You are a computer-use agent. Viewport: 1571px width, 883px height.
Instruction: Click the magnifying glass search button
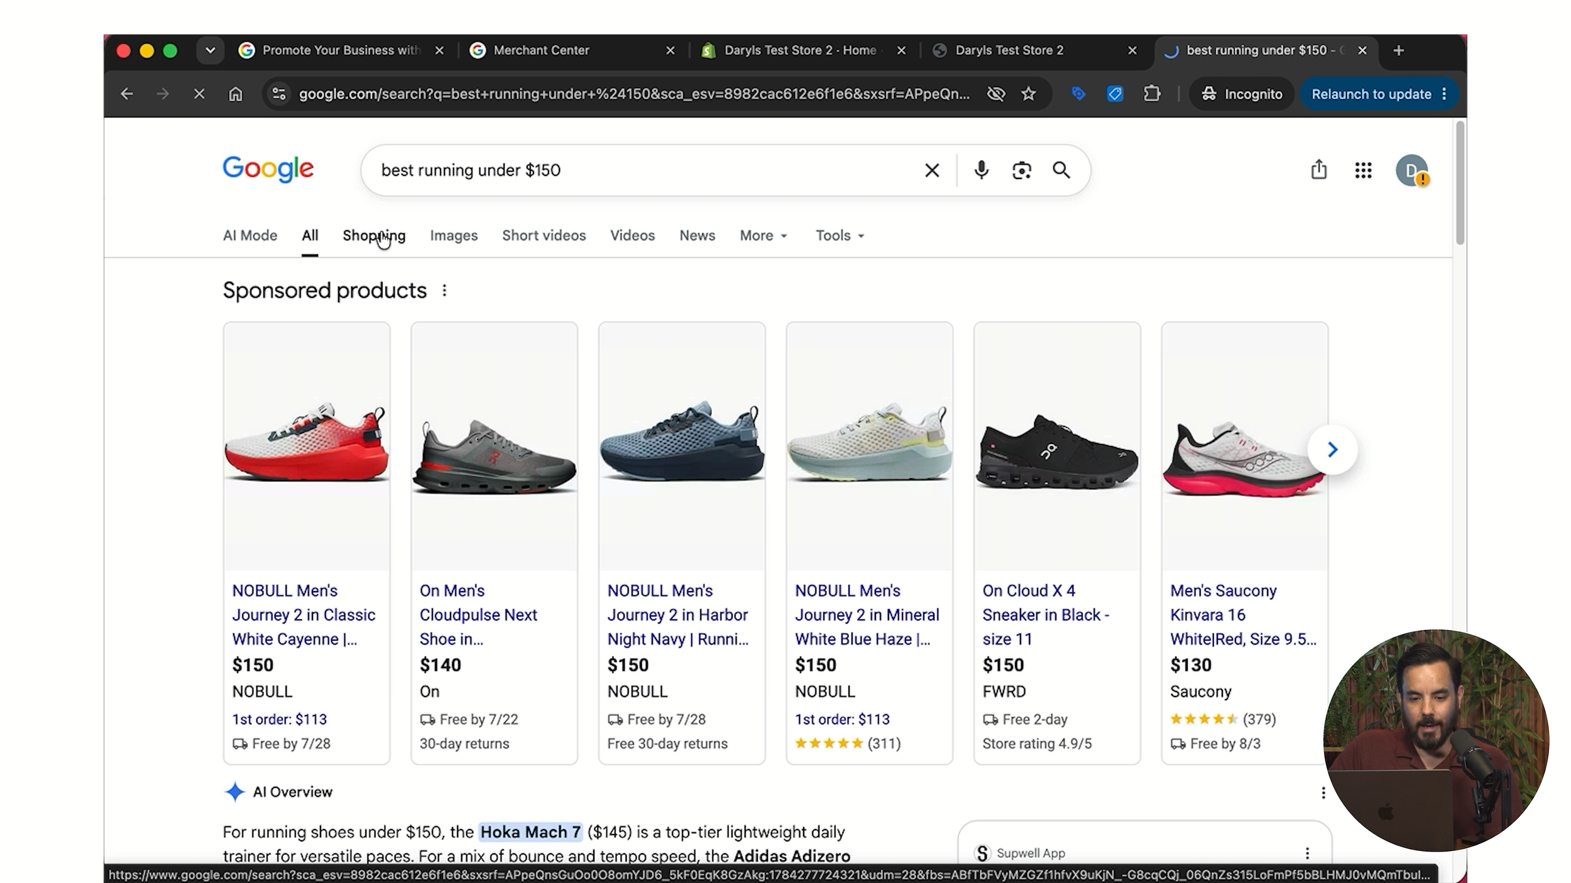coord(1061,170)
